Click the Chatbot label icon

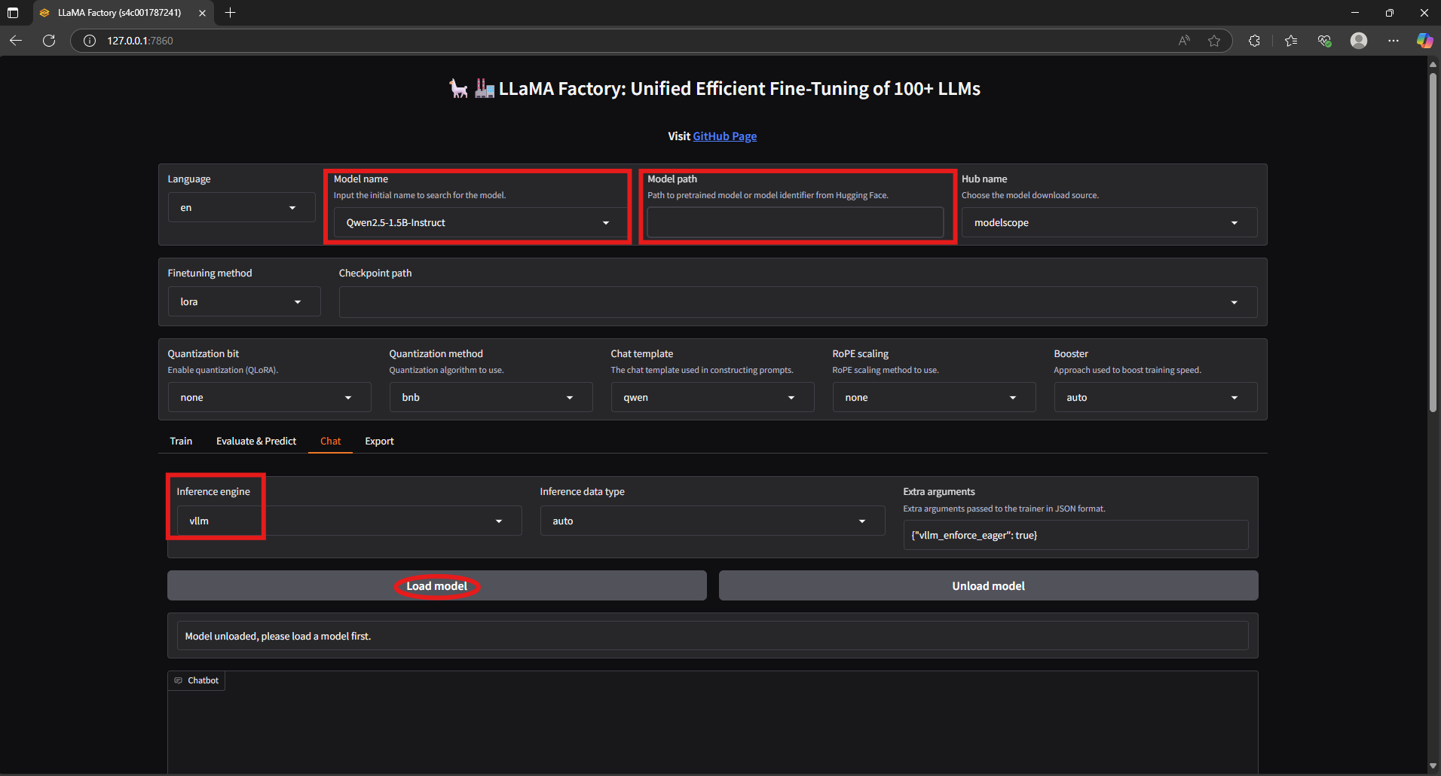click(179, 680)
